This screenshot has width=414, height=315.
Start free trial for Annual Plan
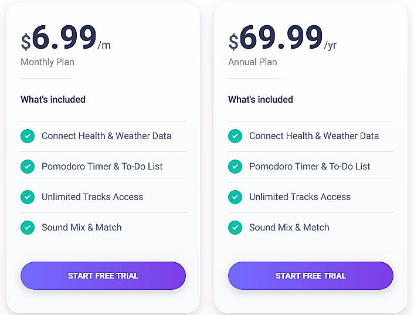311,276
